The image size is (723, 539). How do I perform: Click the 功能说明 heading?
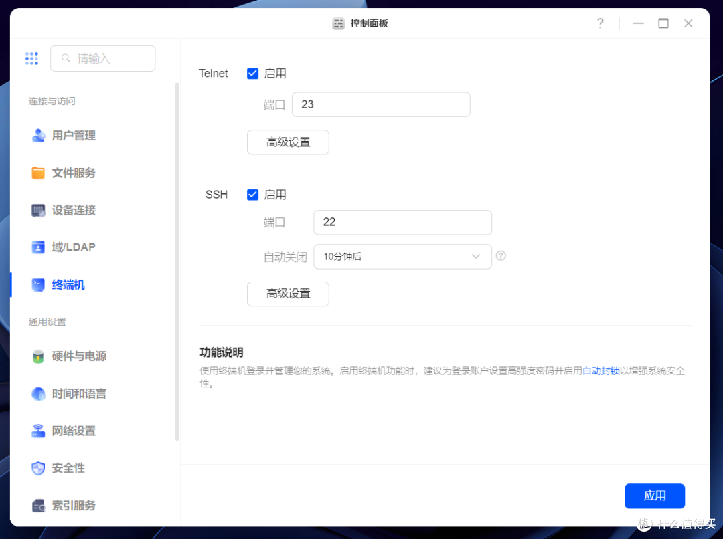pyautogui.click(x=222, y=352)
